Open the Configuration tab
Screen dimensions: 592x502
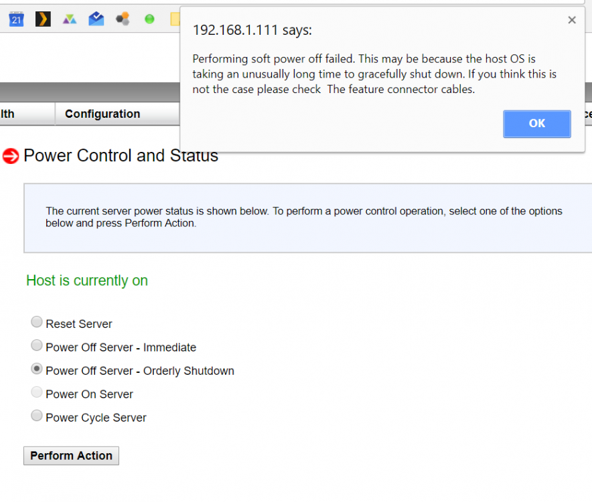click(x=117, y=114)
